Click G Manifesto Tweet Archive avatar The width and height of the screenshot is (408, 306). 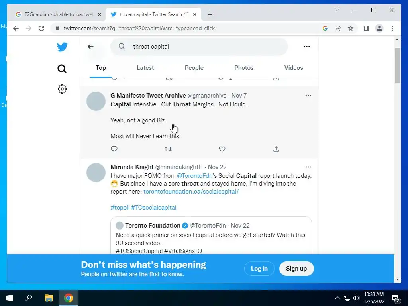point(96,101)
